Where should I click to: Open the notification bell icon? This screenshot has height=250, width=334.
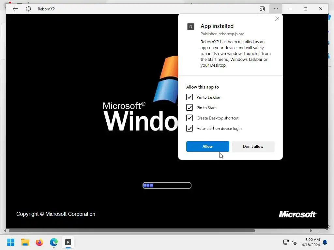325,242
